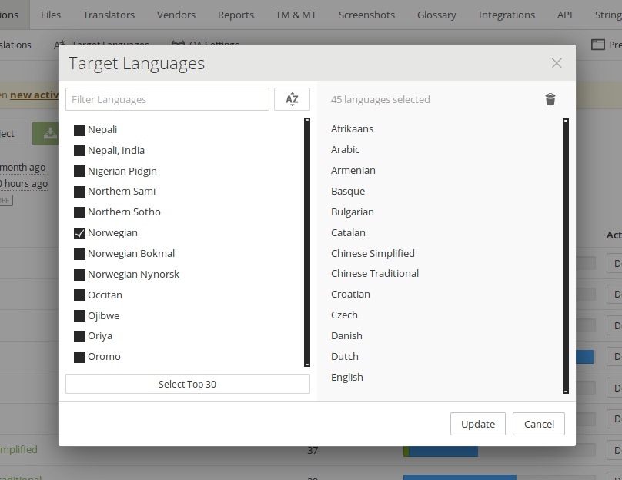
Task: Open the Glossary tab
Action: point(436,15)
